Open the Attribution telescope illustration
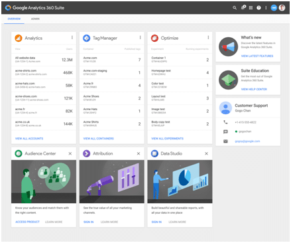291x243 pixels. [112, 181]
